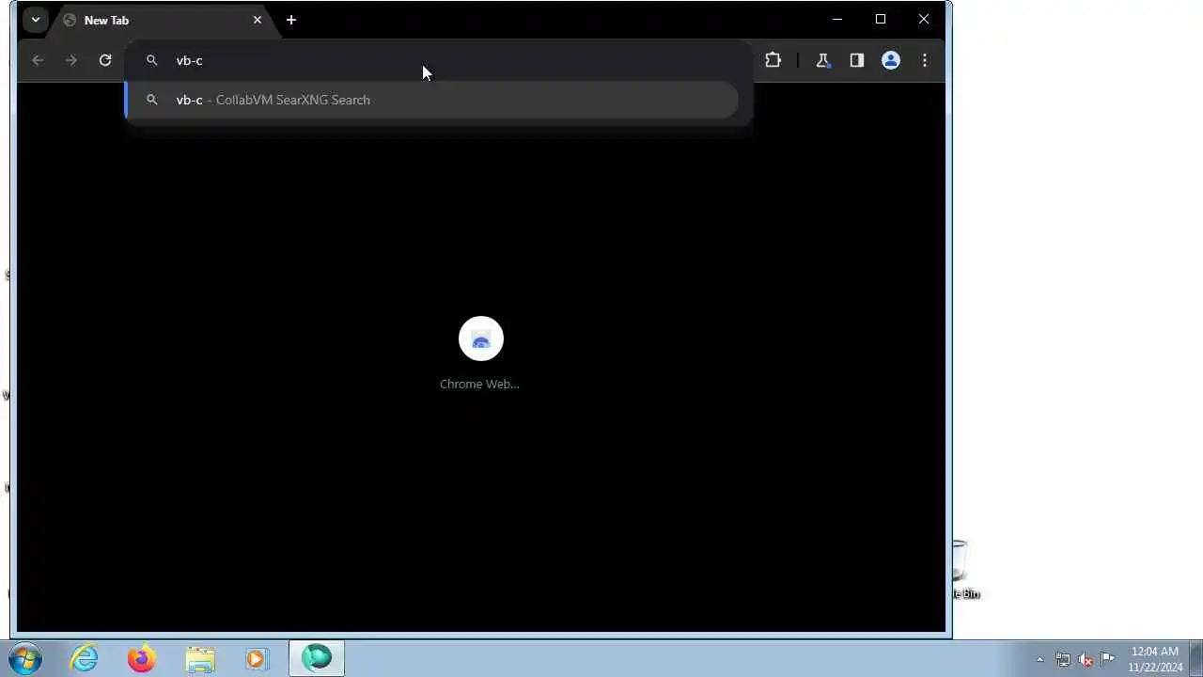
Task: Open the Extensions puzzle icon
Action: coord(773,60)
